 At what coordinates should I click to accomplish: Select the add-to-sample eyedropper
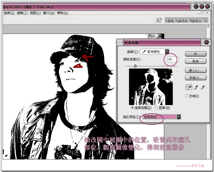click(x=196, y=87)
